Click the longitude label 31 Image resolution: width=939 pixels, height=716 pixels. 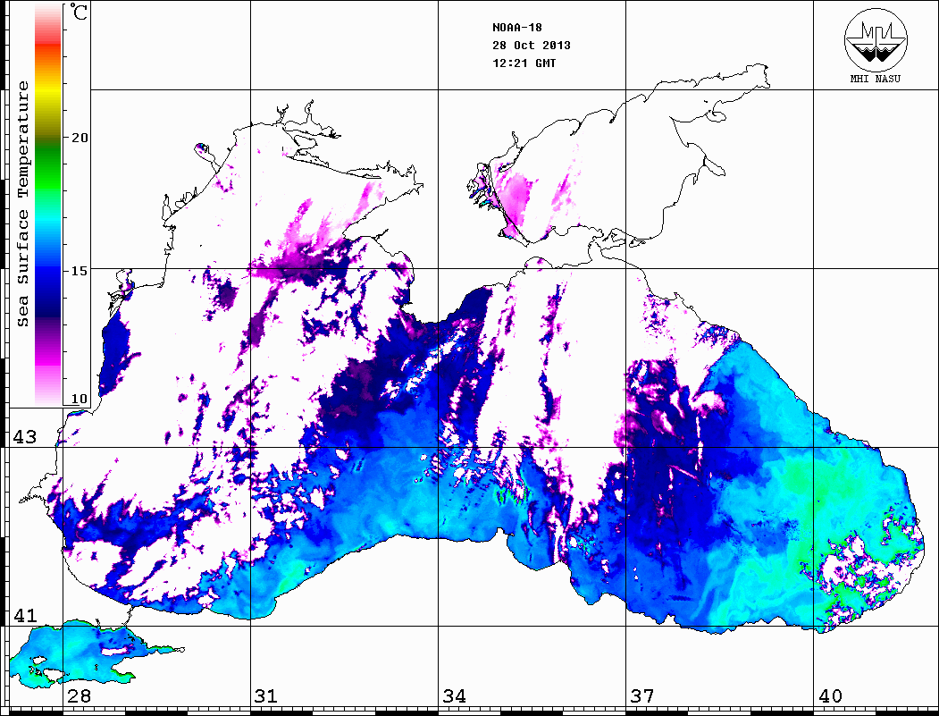coord(266,695)
